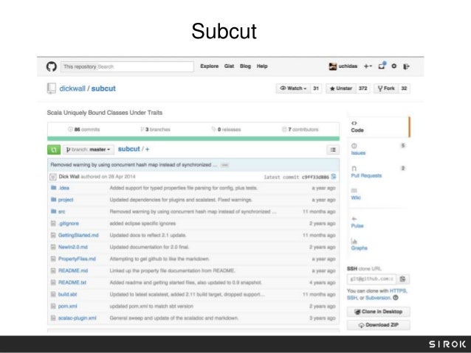Click the GitHub octocat logo
471x353 pixels.
(x=52, y=66)
